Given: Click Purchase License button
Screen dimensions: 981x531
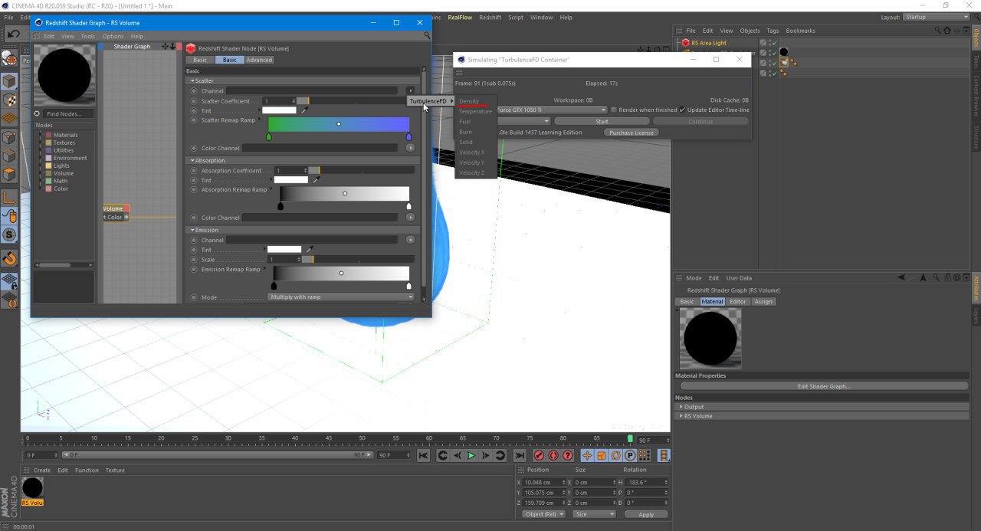Looking at the screenshot, I should (632, 133).
